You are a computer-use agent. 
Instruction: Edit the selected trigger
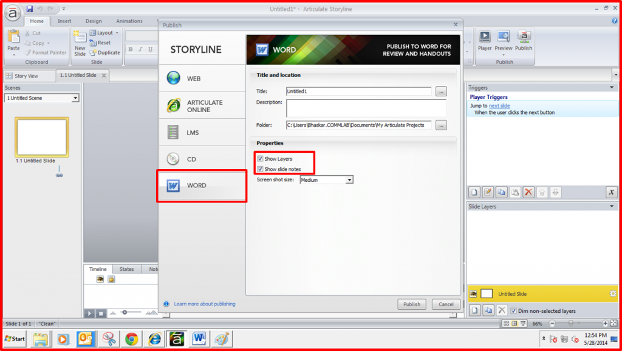[488, 192]
